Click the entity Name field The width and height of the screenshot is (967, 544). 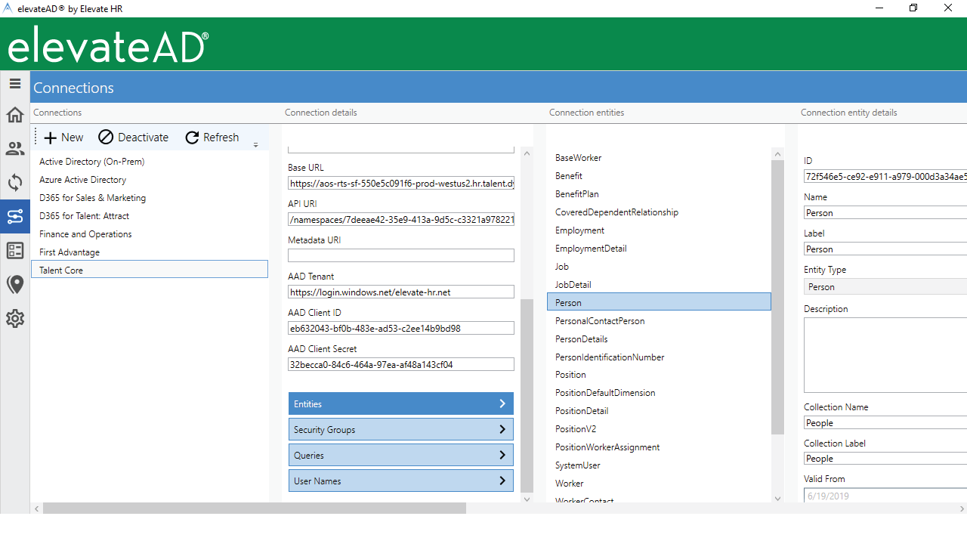click(885, 213)
